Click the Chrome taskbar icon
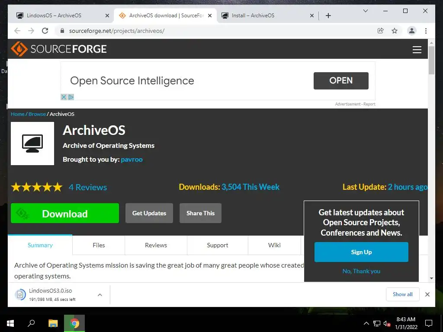The height and width of the screenshot is (332, 443). 74,323
